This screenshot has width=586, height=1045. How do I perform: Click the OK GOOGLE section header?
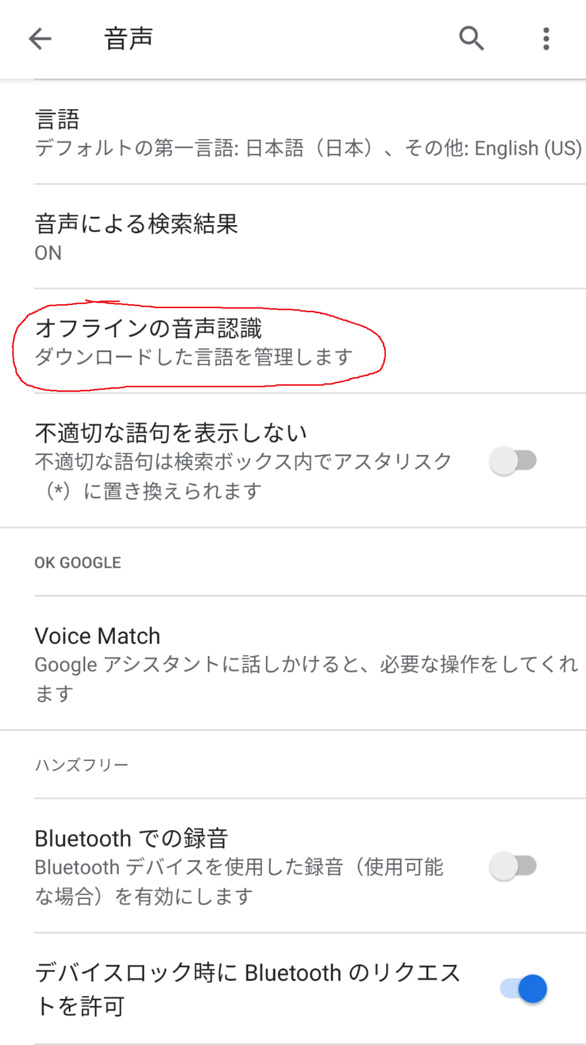[78, 563]
